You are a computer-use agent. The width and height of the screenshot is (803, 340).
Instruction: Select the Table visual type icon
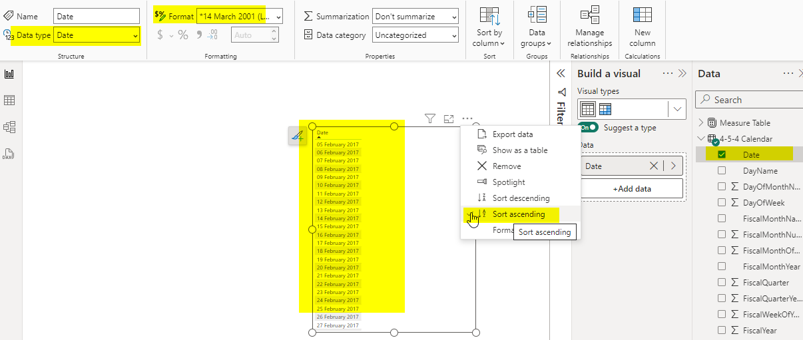588,109
